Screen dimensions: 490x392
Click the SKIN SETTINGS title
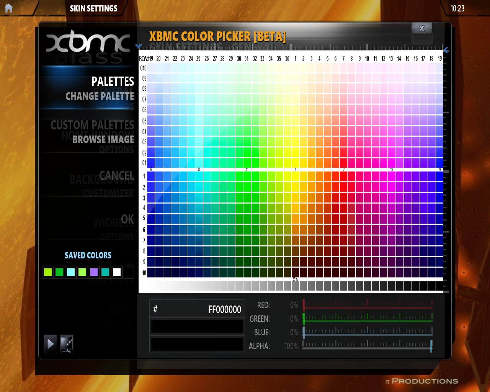[x=93, y=8]
